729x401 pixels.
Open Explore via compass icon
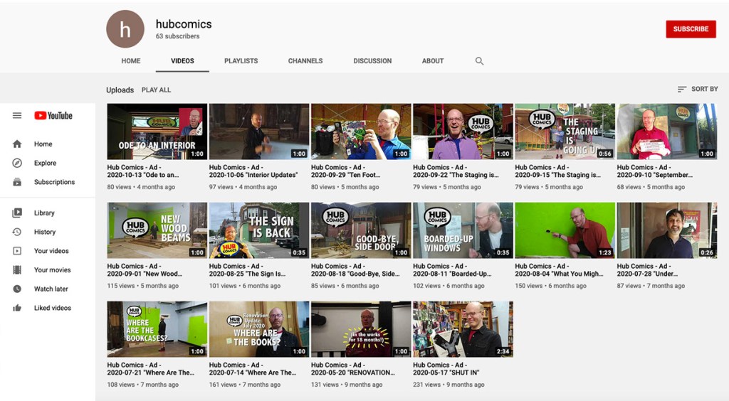17,164
